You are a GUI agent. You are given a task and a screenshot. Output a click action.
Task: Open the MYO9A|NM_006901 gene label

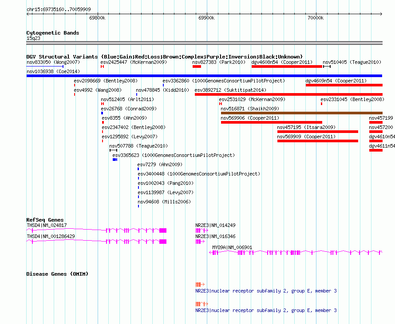[x=232, y=247]
